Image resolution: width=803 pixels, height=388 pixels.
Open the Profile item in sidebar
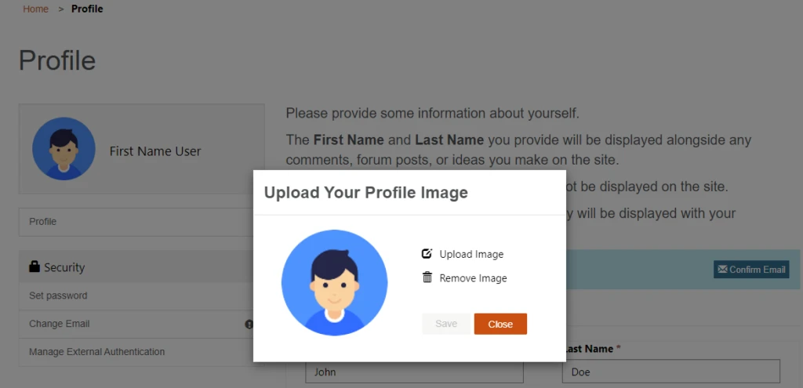[43, 222]
